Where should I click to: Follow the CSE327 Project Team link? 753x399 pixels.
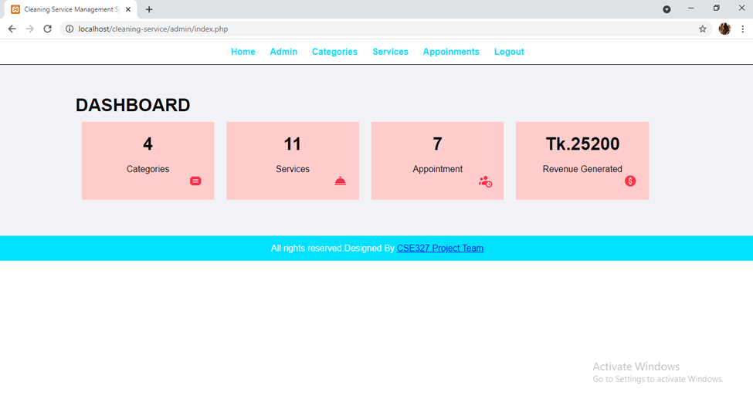440,249
